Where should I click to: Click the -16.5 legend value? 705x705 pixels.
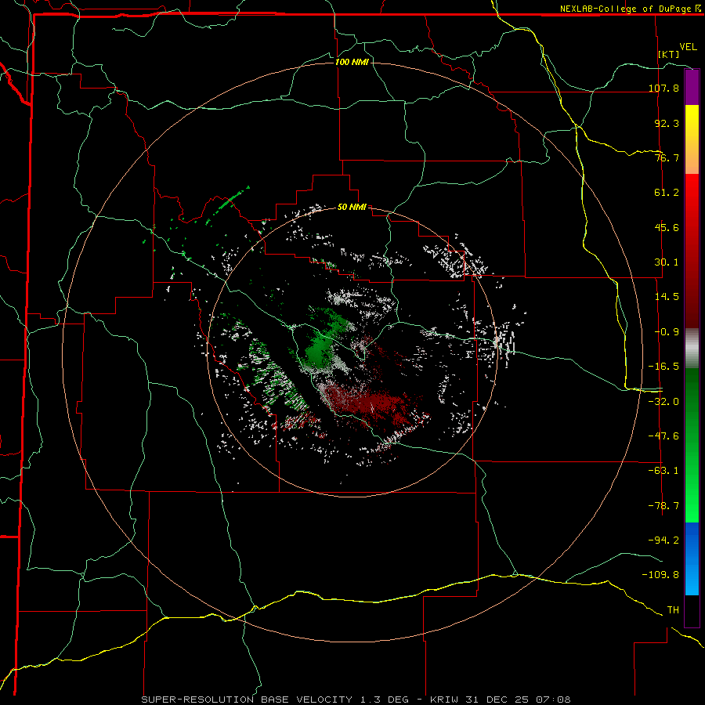(x=663, y=367)
